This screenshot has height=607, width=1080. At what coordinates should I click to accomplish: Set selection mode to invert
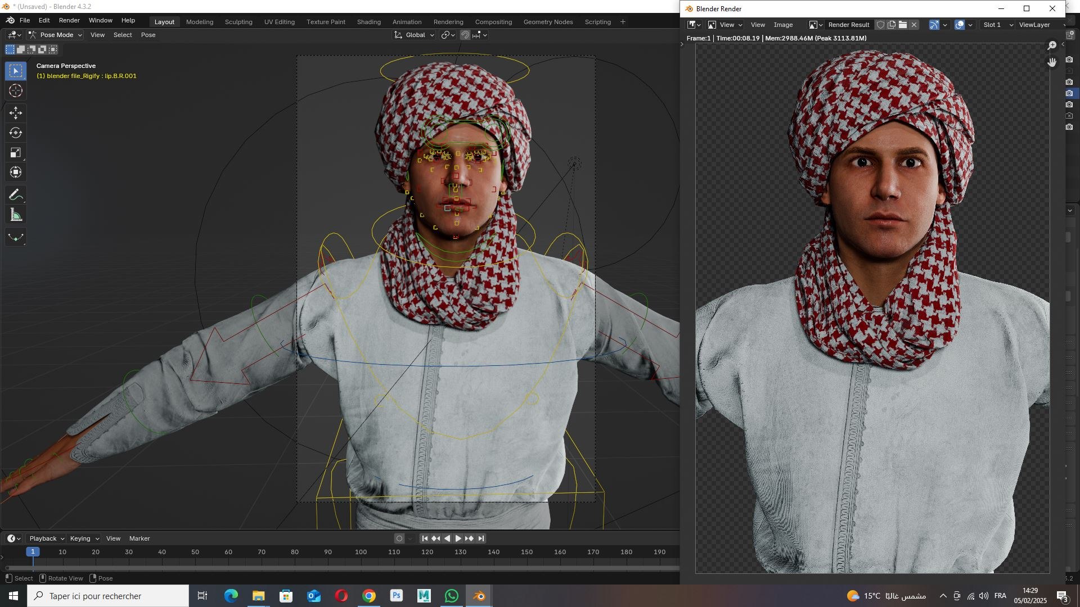(42, 49)
